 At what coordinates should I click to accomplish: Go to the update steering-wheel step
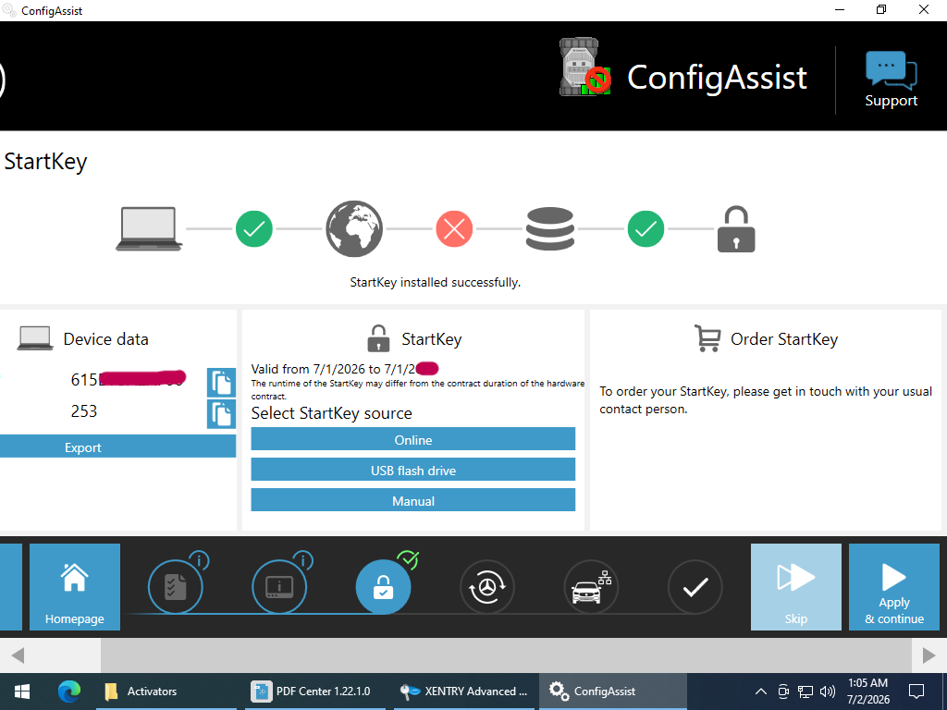[486, 587]
